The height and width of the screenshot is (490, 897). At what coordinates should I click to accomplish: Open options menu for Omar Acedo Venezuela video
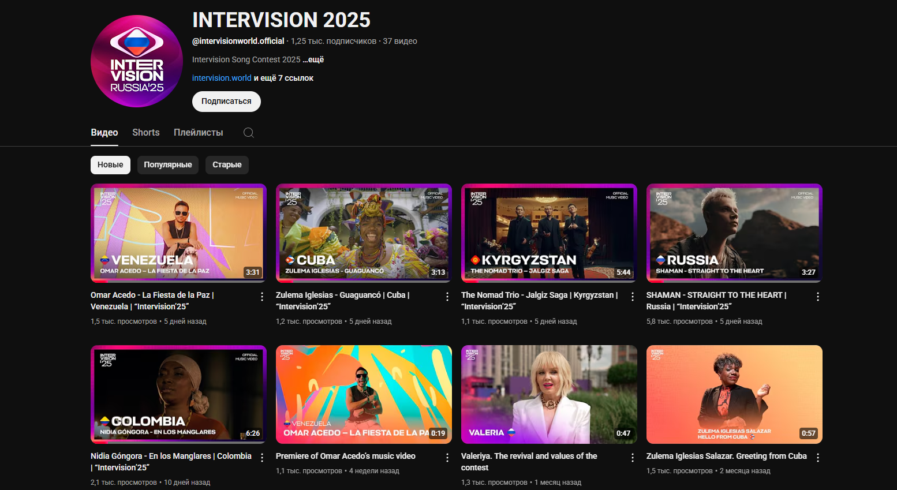(262, 297)
